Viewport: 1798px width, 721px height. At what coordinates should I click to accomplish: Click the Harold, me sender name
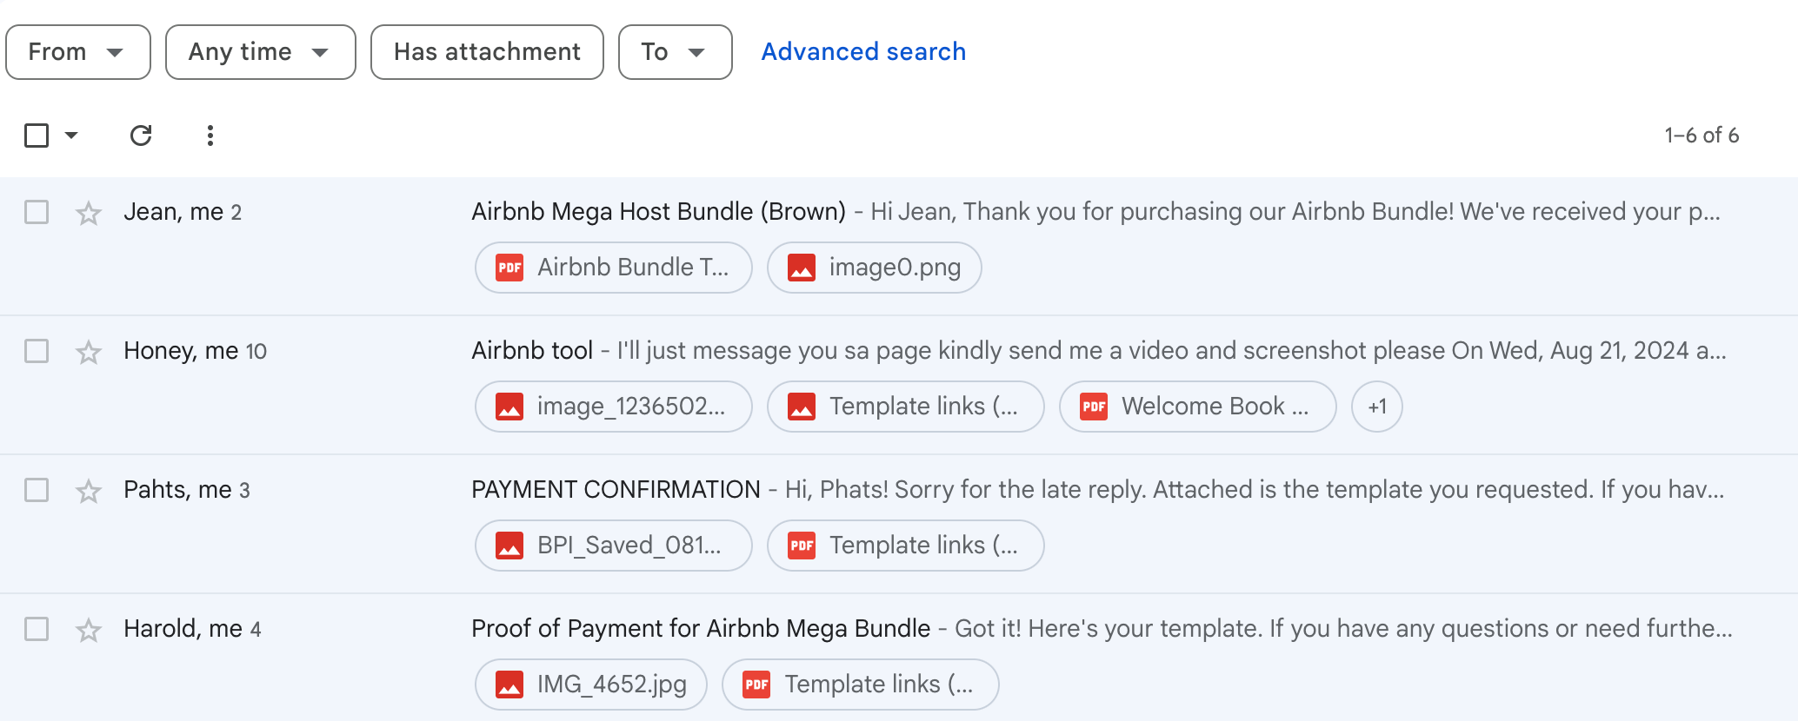(x=183, y=629)
